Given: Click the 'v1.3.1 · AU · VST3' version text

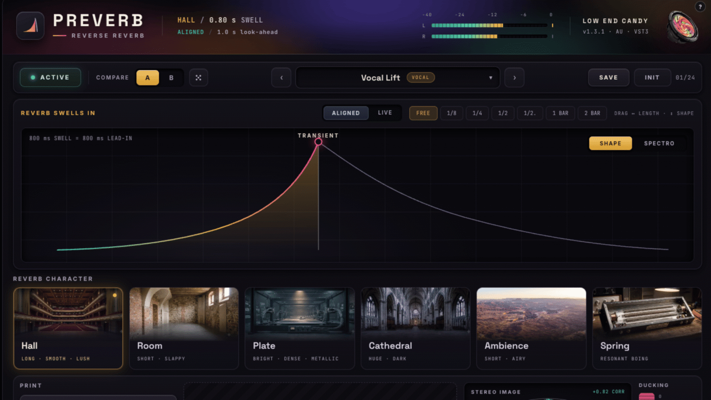Looking at the screenshot, I should click(616, 31).
